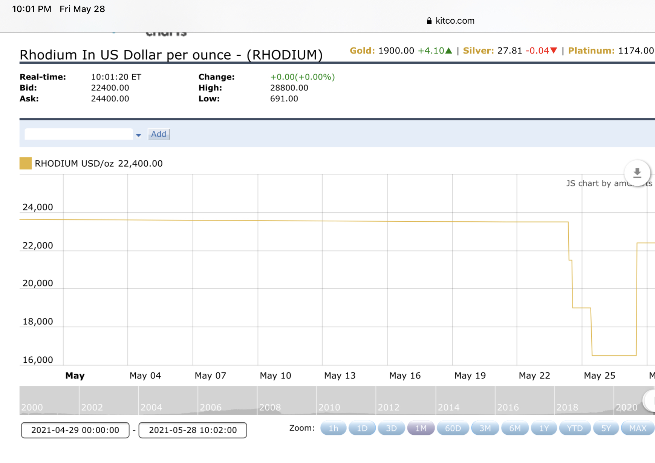Zoom chart to 5Y
The image size is (655, 463).
606,428
